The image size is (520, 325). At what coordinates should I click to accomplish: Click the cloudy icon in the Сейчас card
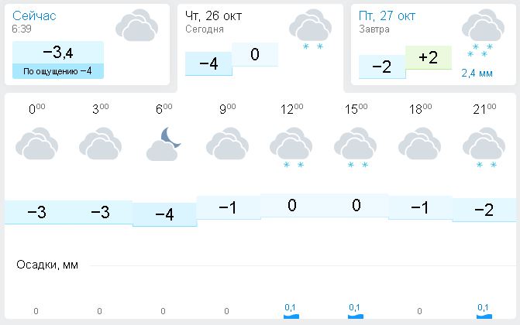(136, 25)
